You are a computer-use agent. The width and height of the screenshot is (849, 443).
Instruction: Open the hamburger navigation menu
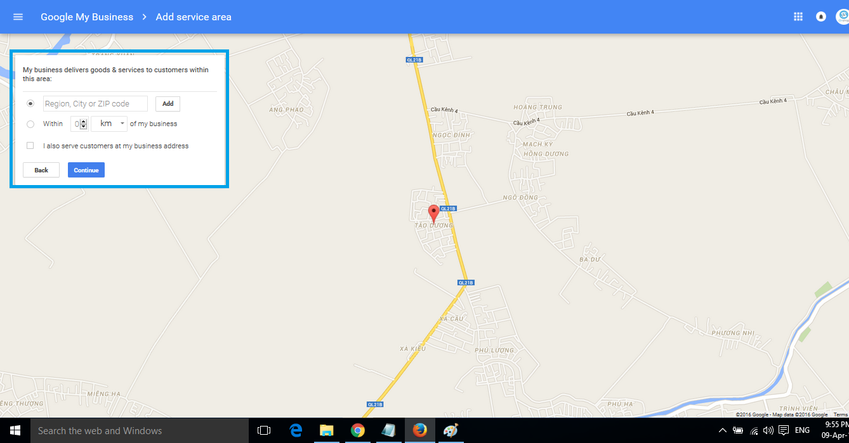[18, 17]
